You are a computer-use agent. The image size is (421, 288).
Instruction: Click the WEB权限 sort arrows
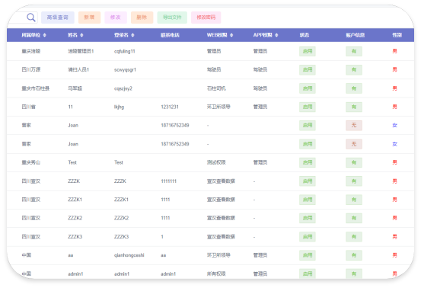pyautogui.click(x=231, y=35)
